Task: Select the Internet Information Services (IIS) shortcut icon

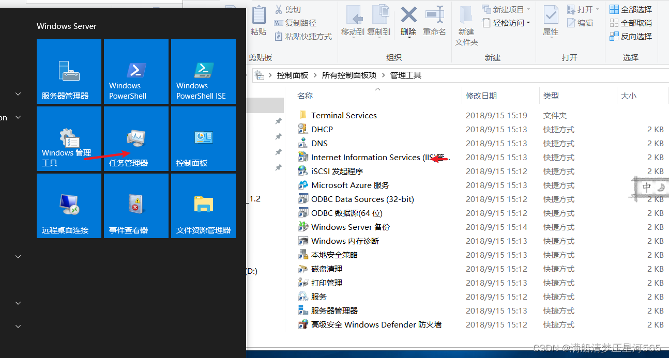Action: click(x=303, y=157)
